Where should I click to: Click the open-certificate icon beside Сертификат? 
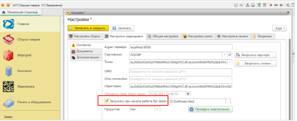pyautogui.click(x=230, y=55)
